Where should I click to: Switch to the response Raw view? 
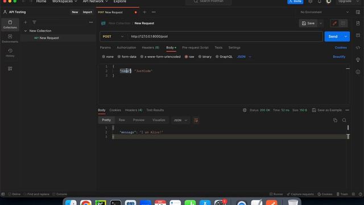pyautogui.click(x=122, y=120)
